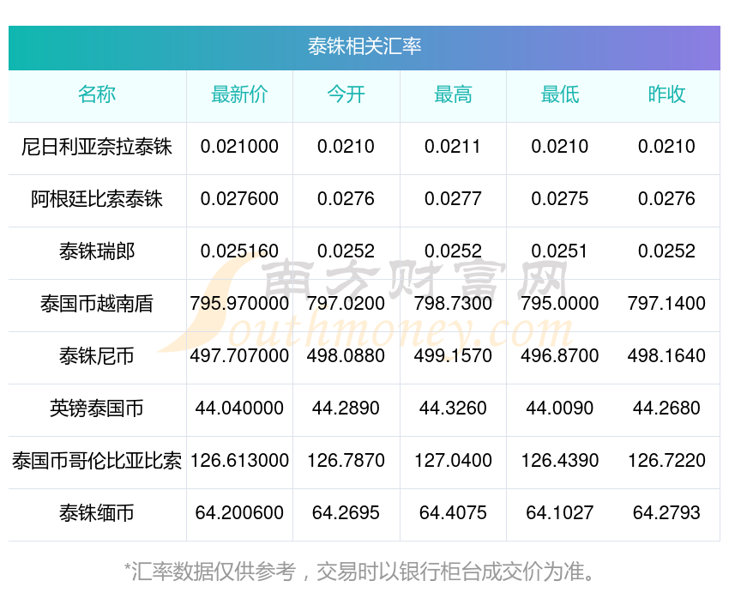Image resolution: width=729 pixels, height=599 pixels.
Task: Select the 泰铢瑞郎 currency pair
Action: [97, 251]
